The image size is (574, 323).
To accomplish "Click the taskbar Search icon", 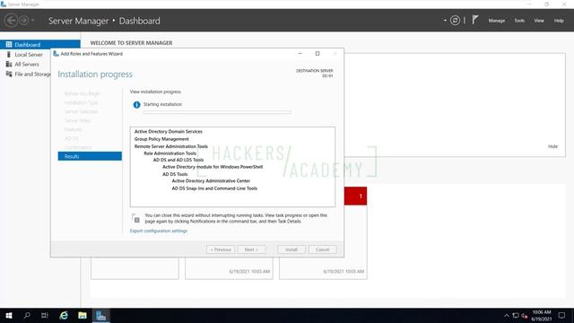I will pyautogui.click(x=27, y=315).
